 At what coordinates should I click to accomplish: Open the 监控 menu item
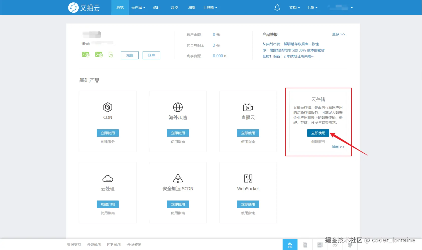174,7
